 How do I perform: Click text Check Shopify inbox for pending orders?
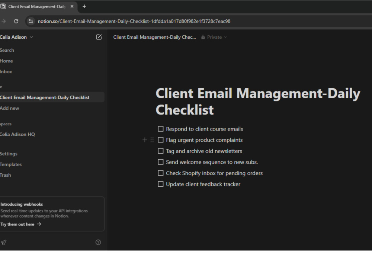coord(214,173)
